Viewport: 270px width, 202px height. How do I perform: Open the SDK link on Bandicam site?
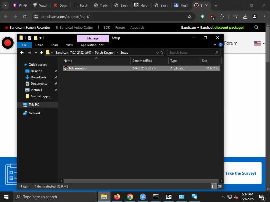[x=107, y=27]
